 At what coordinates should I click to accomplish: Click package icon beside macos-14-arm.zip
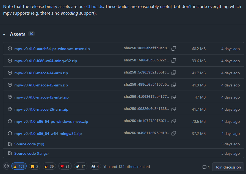tap(10, 73)
